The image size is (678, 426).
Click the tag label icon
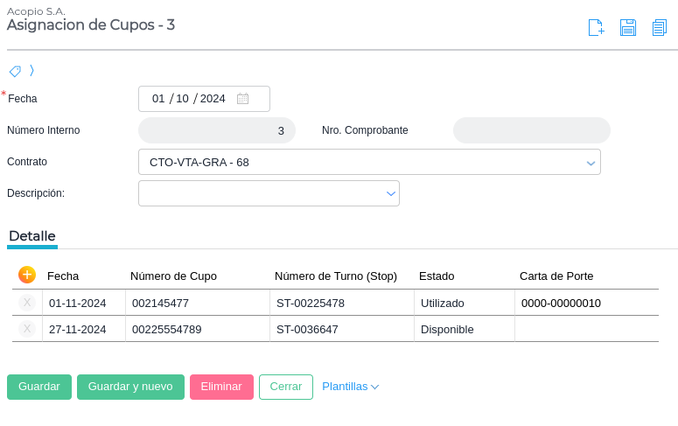tap(15, 70)
